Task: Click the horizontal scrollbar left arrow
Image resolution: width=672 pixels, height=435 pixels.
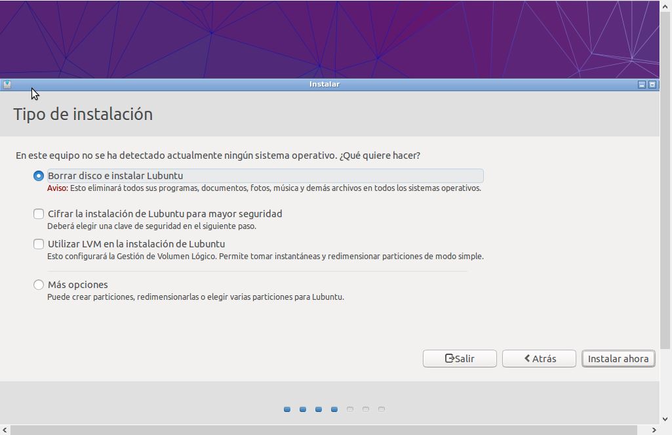Action: pyautogui.click(x=5, y=430)
